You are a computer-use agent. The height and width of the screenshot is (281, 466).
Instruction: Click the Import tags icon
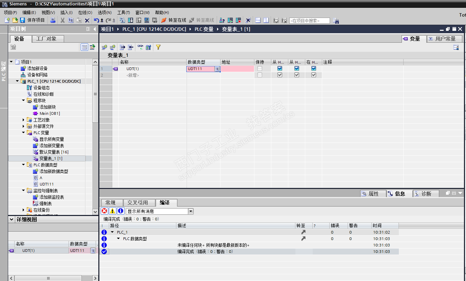(130, 47)
